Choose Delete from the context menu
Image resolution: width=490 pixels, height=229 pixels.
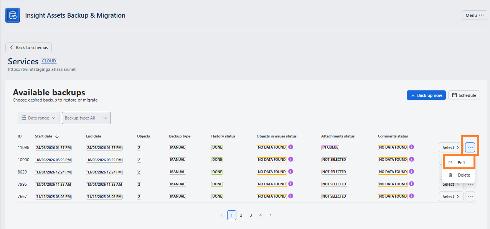(459, 175)
